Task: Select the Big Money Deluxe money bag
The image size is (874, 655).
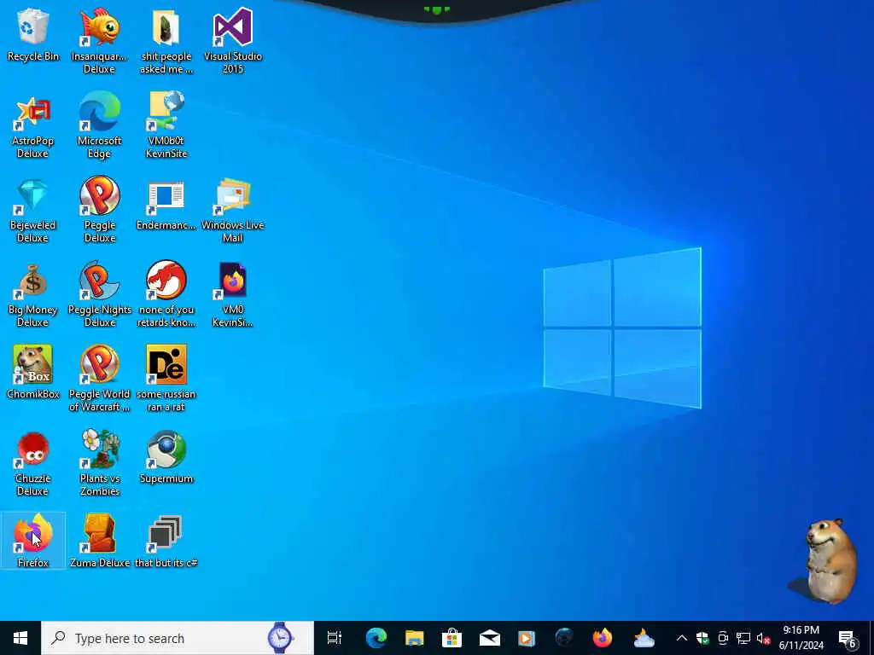Action: point(33,294)
